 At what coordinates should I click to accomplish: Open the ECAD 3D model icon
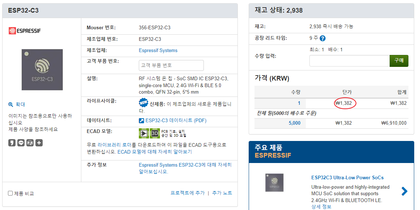pos(155,133)
